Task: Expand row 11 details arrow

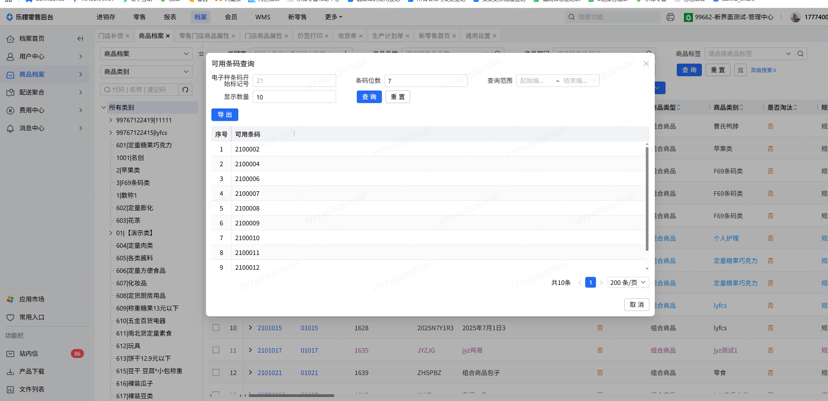Action: click(250, 350)
